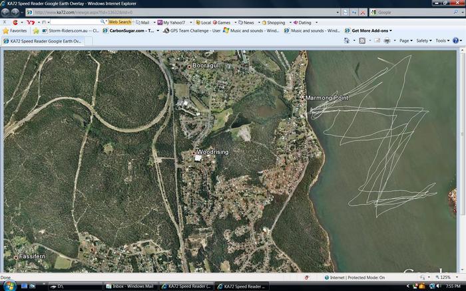This screenshot has width=466, height=291.
Task: Expand the Safety dropdown menu
Action: click(423, 41)
